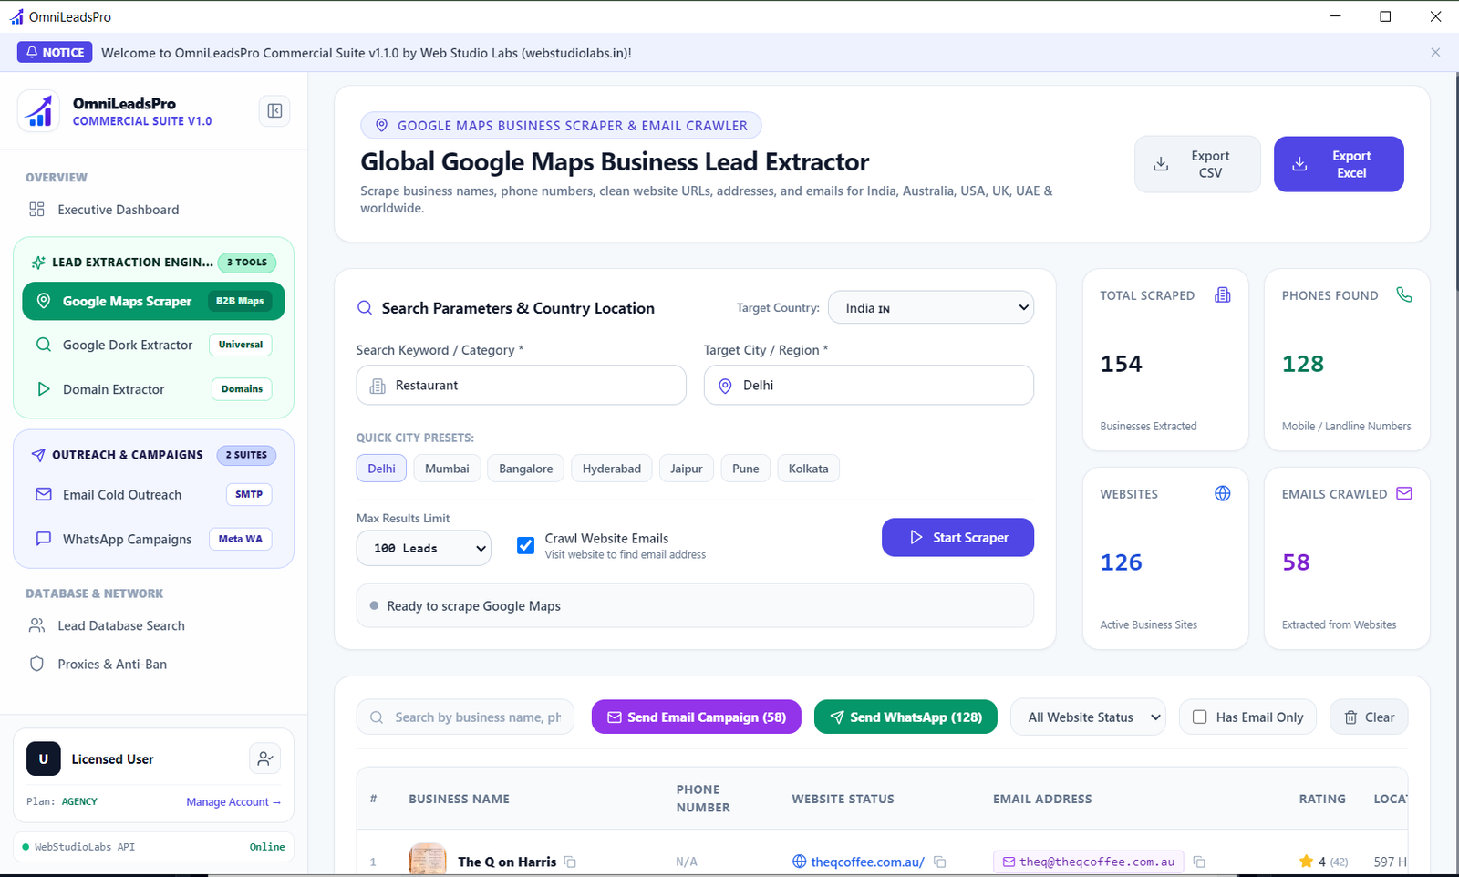Click the Target City field containing Delhi
Screen dimensions: 1459x877
(869, 386)
